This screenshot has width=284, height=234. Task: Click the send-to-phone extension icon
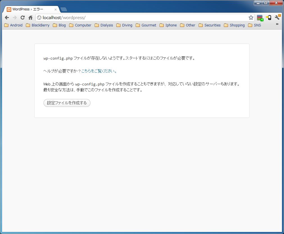point(269,18)
